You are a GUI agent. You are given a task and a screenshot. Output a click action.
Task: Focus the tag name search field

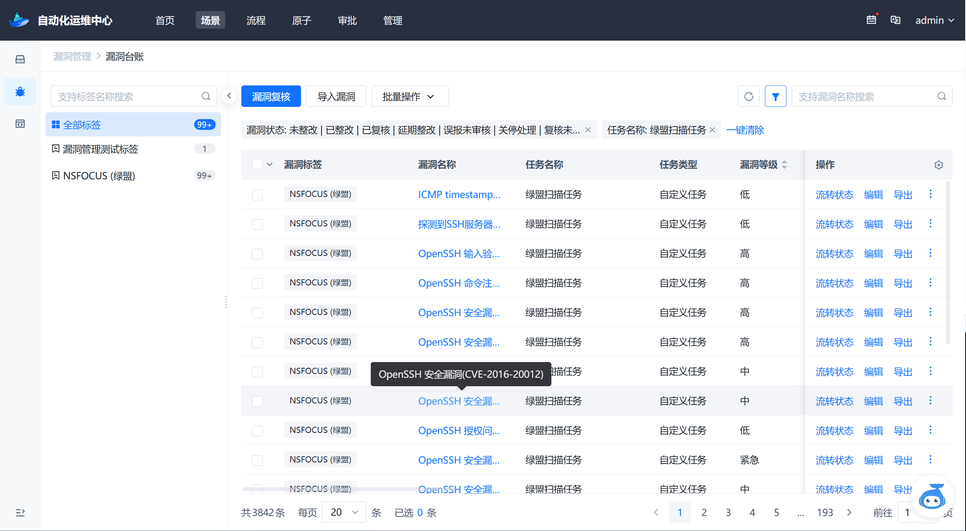(x=134, y=96)
